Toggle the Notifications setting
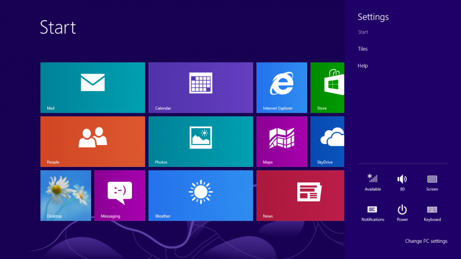The width and height of the screenshot is (461, 259). [x=373, y=212]
